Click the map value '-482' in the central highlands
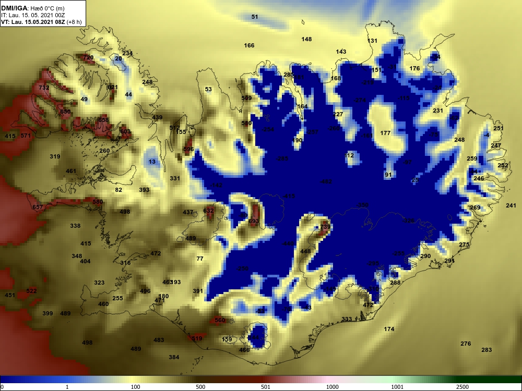The image size is (522, 391). (326, 181)
